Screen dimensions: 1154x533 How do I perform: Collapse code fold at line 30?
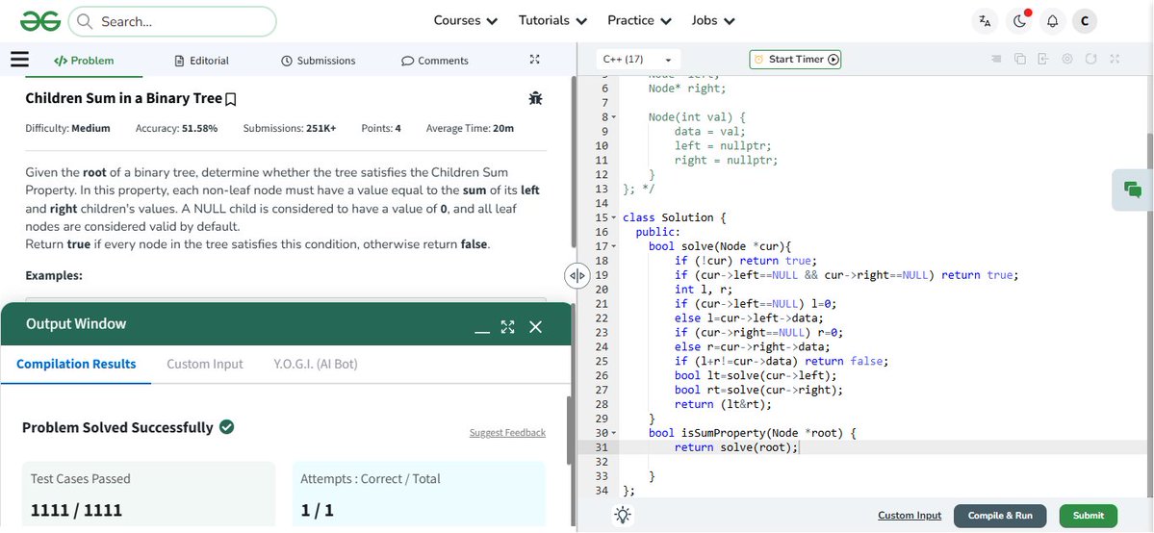click(614, 433)
